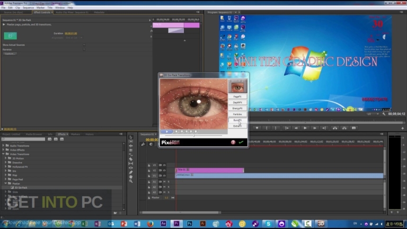The width and height of the screenshot is (407, 229).
Task: Select the Hand tool
Action: (131, 177)
